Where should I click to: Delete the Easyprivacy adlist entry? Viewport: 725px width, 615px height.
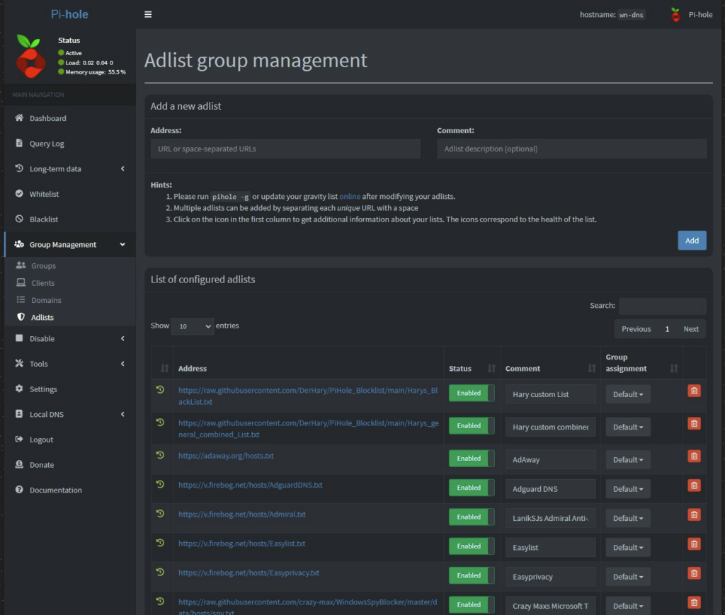(694, 573)
